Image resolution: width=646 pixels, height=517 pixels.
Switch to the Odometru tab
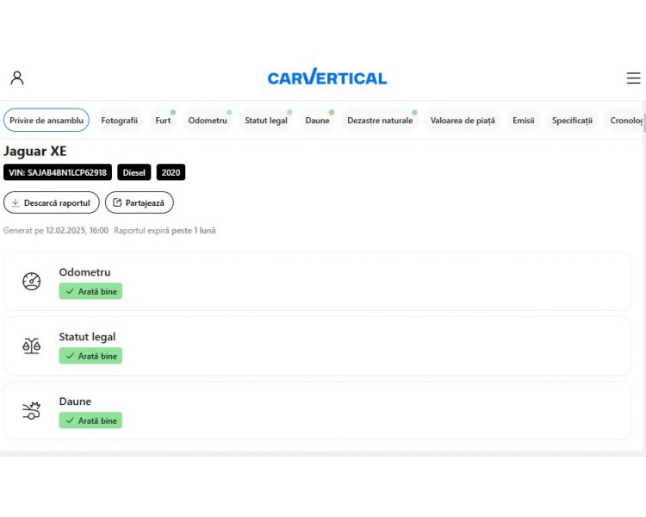coord(208,121)
